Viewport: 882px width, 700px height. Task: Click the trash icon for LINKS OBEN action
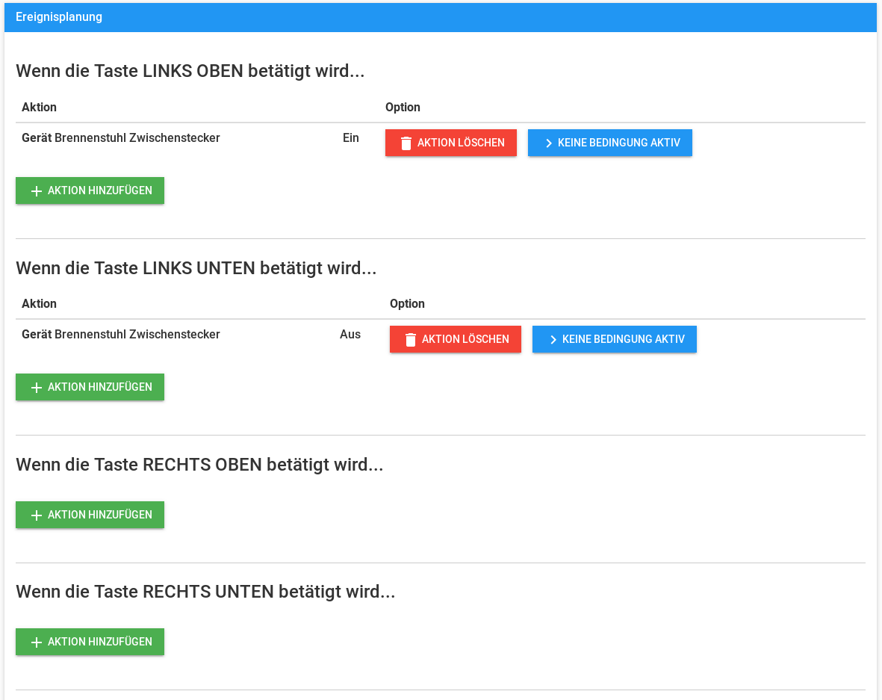(x=406, y=143)
